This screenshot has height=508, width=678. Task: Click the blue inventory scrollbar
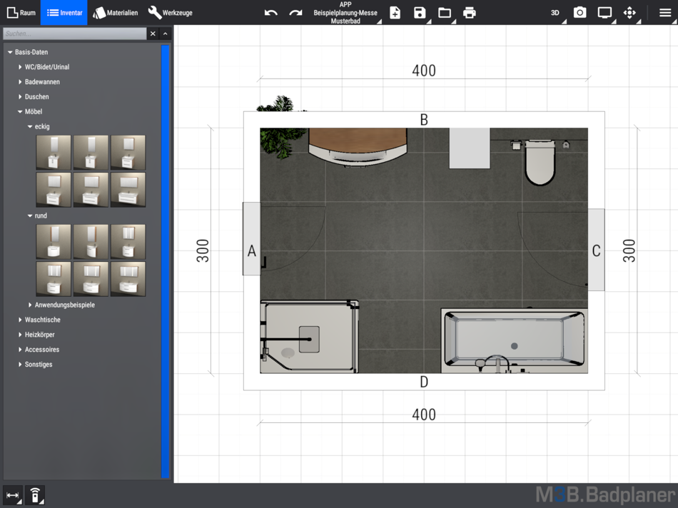coord(165,261)
